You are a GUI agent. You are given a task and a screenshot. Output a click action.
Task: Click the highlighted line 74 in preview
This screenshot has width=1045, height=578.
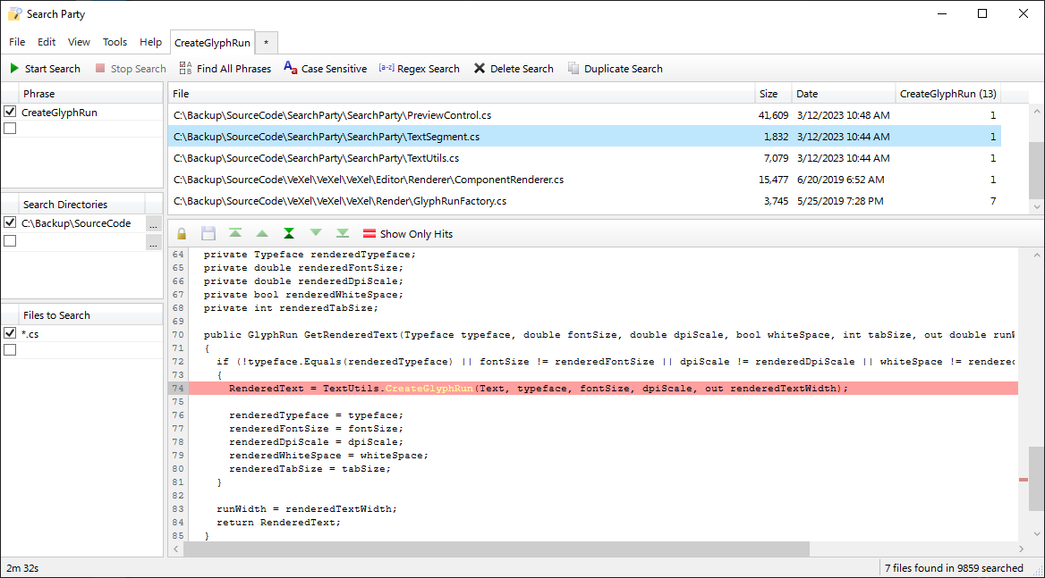603,388
